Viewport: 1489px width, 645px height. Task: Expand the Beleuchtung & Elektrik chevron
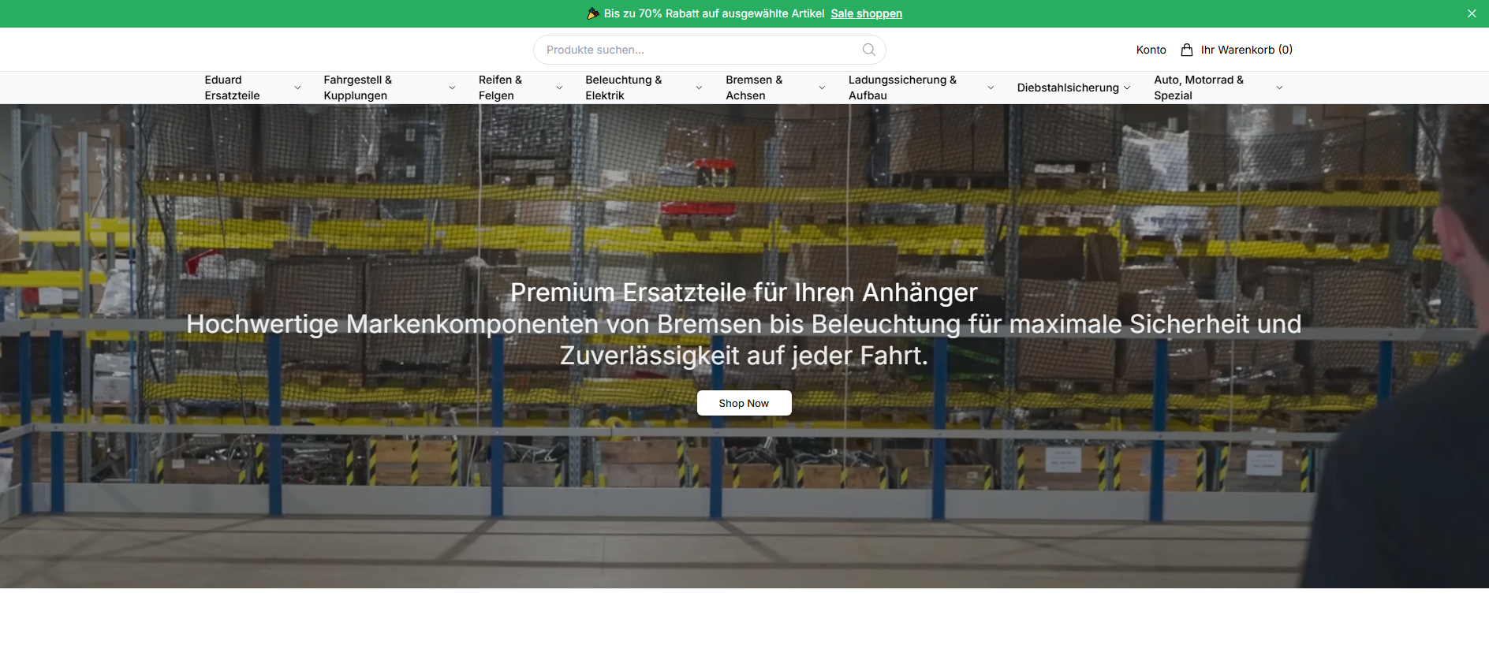(x=699, y=88)
